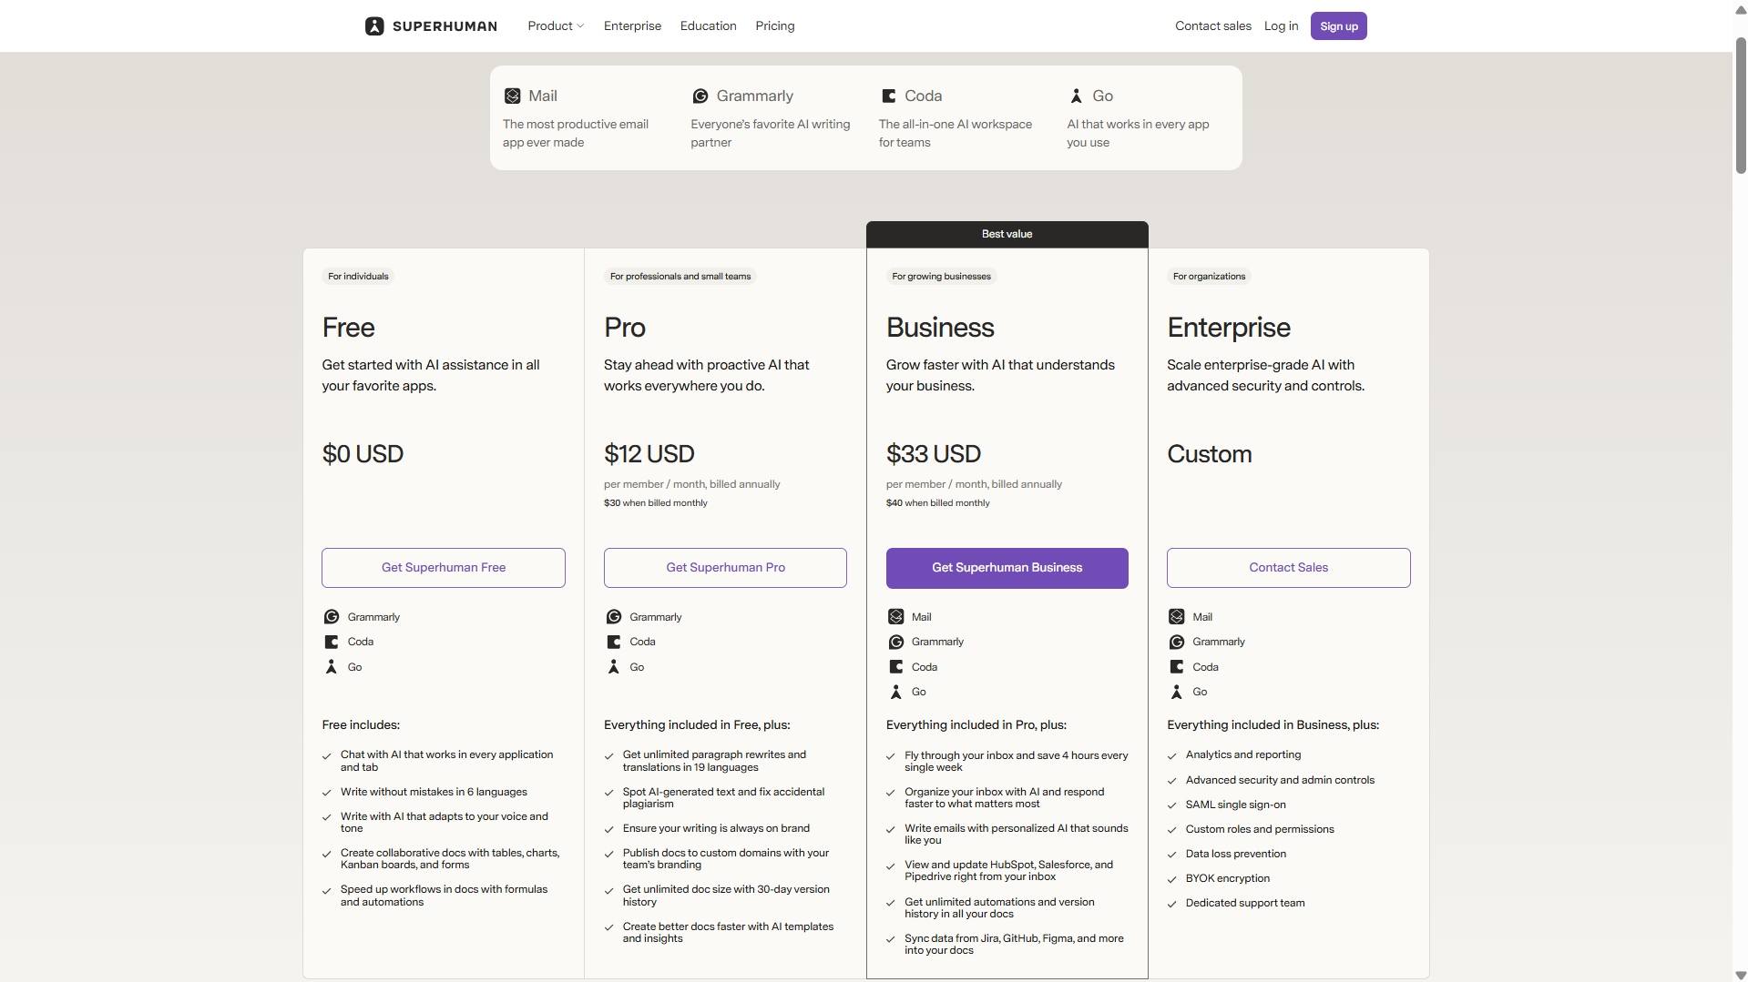Click Contact sales in header
This screenshot has height=982, width=1748.
1213,26
